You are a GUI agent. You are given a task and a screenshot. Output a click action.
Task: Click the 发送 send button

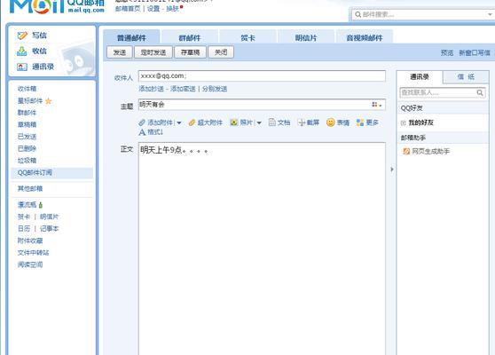point(120,52)
